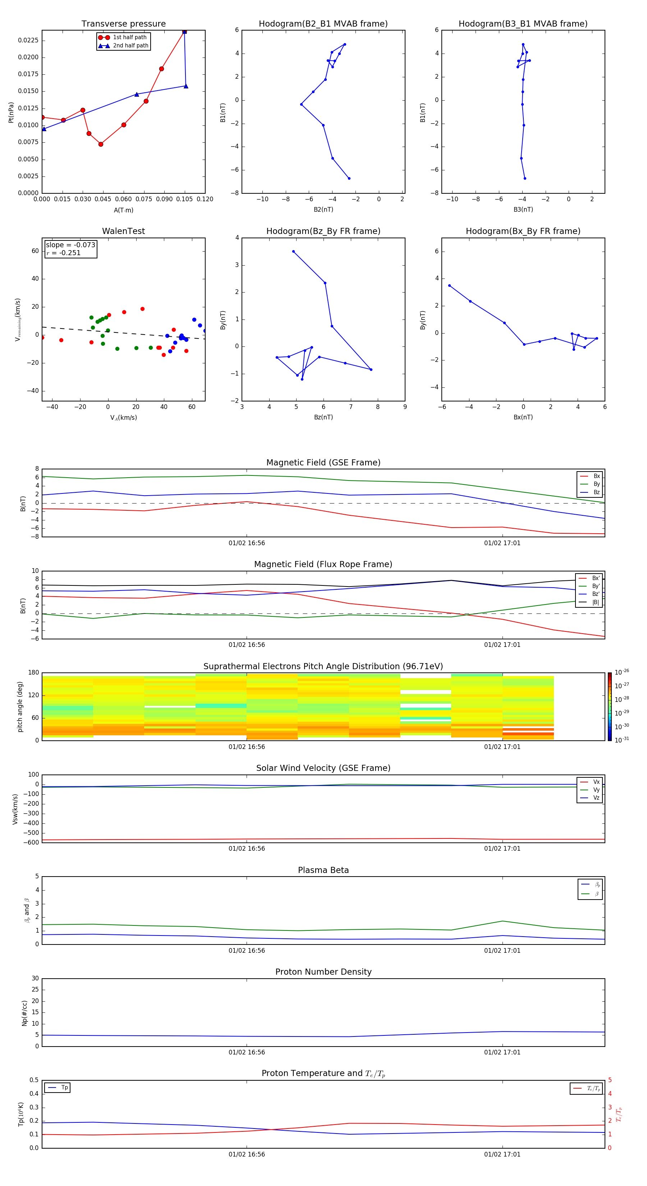647x1186 pixels.
Task: Click the "Plasma Beta" plot title
Action: [323, 870]
